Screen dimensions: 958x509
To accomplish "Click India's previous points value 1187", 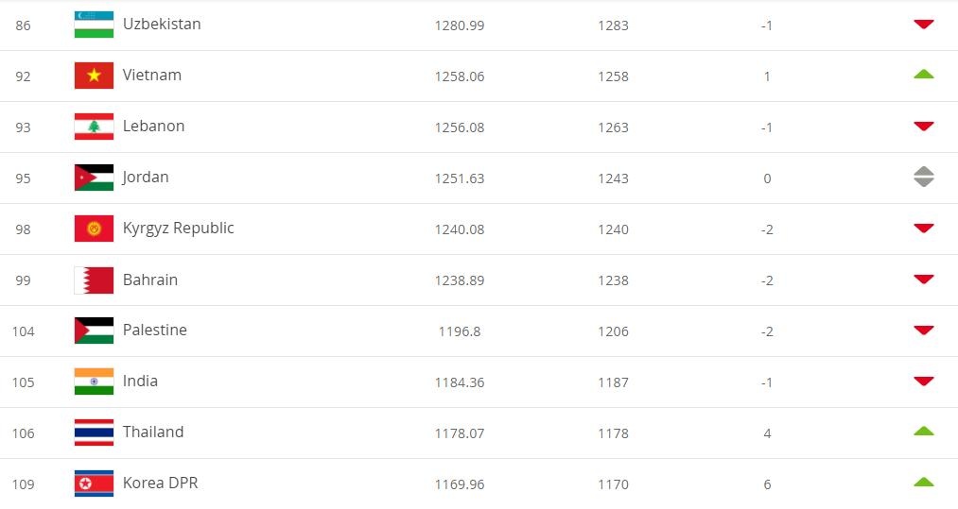I will tap(613, 382).
